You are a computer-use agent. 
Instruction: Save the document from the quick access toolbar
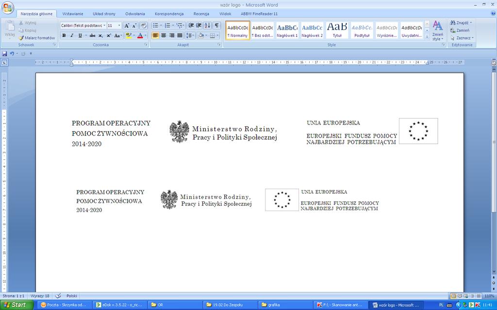pyautogui.click(x=4, y=54)
